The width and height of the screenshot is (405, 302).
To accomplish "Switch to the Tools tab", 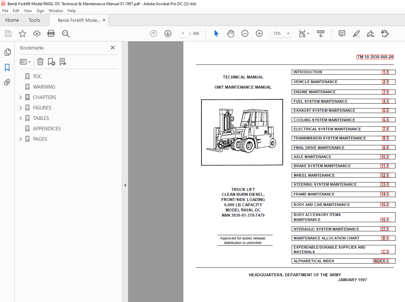I will coord(34,20).
